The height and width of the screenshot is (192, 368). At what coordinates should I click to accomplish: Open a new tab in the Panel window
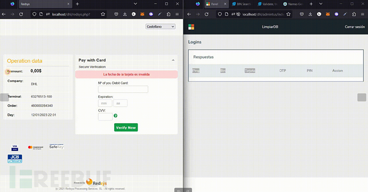(311, 4)
